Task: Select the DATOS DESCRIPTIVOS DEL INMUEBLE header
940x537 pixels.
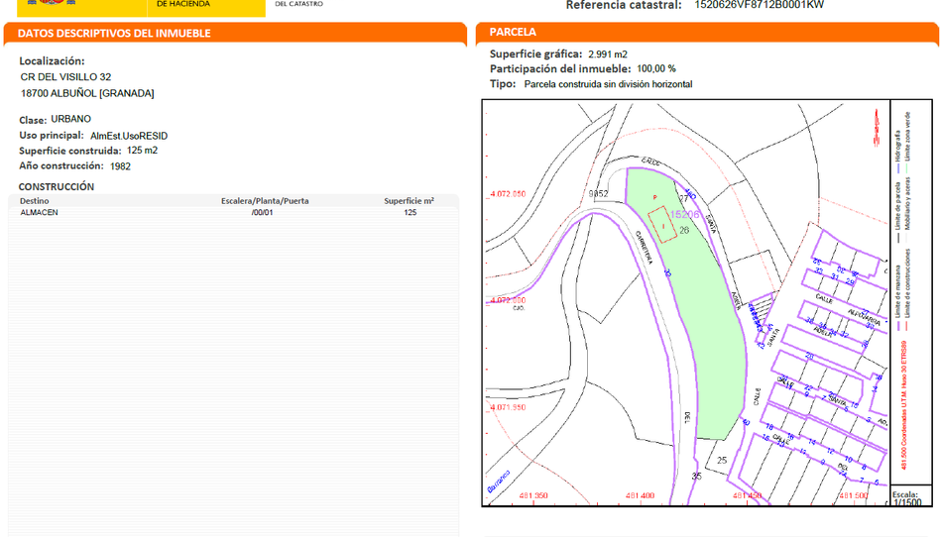Action: (114, 34)
